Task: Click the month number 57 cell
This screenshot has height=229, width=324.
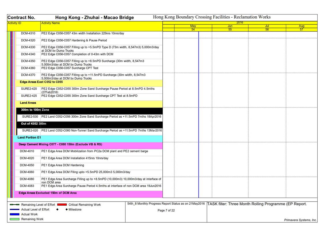Action: pyautogui.click(x=302, y=29)
